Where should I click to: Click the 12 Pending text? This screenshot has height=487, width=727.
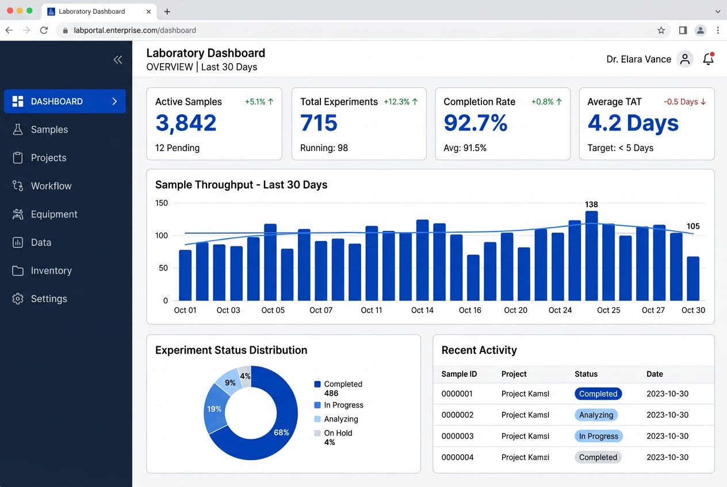tap(177, 148)
